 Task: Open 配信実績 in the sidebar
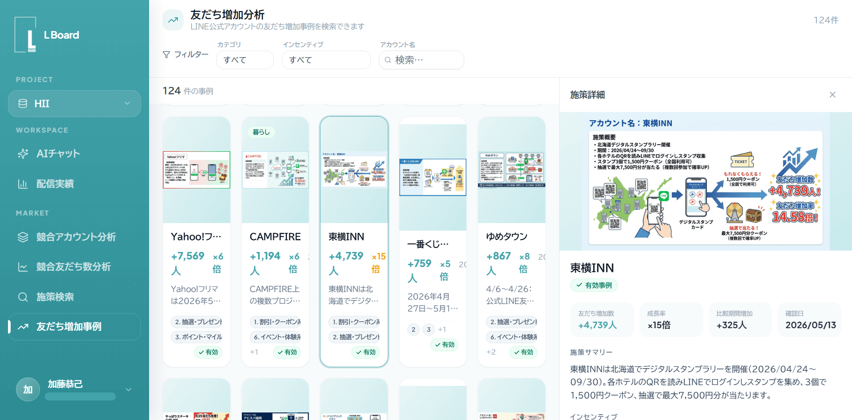pos(75,184)
